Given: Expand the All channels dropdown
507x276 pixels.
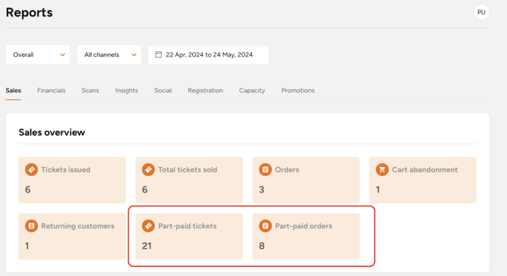Looking at the screenshot, I should point(109,54).
